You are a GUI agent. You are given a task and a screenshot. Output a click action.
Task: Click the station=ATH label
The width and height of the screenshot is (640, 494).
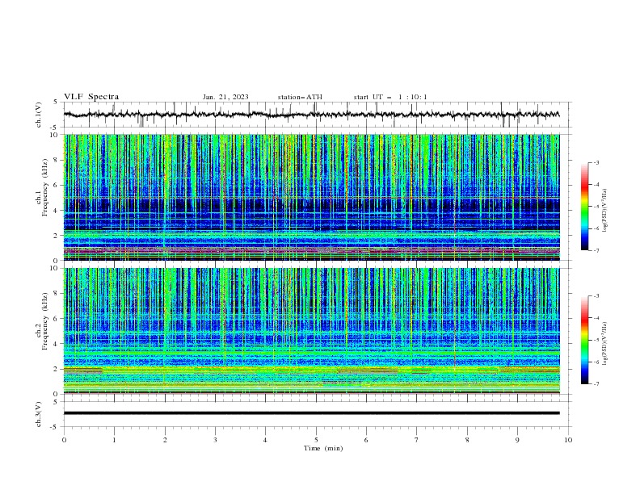300,97
